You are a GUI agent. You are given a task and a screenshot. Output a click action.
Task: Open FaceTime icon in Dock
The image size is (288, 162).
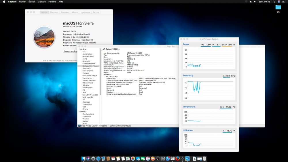(x=143, y=159)
